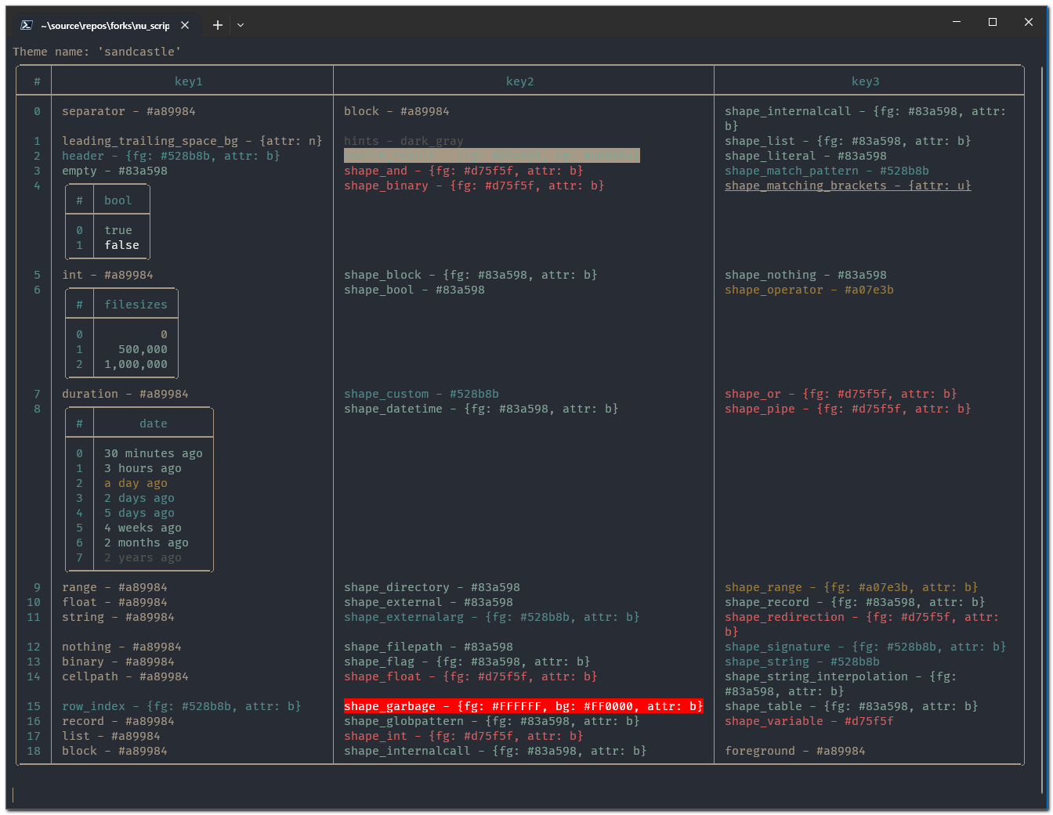The height and width of the screenshot is (815, 1053).
Task: Click 'duration - #a89984' text
Action: click(125, 394)
